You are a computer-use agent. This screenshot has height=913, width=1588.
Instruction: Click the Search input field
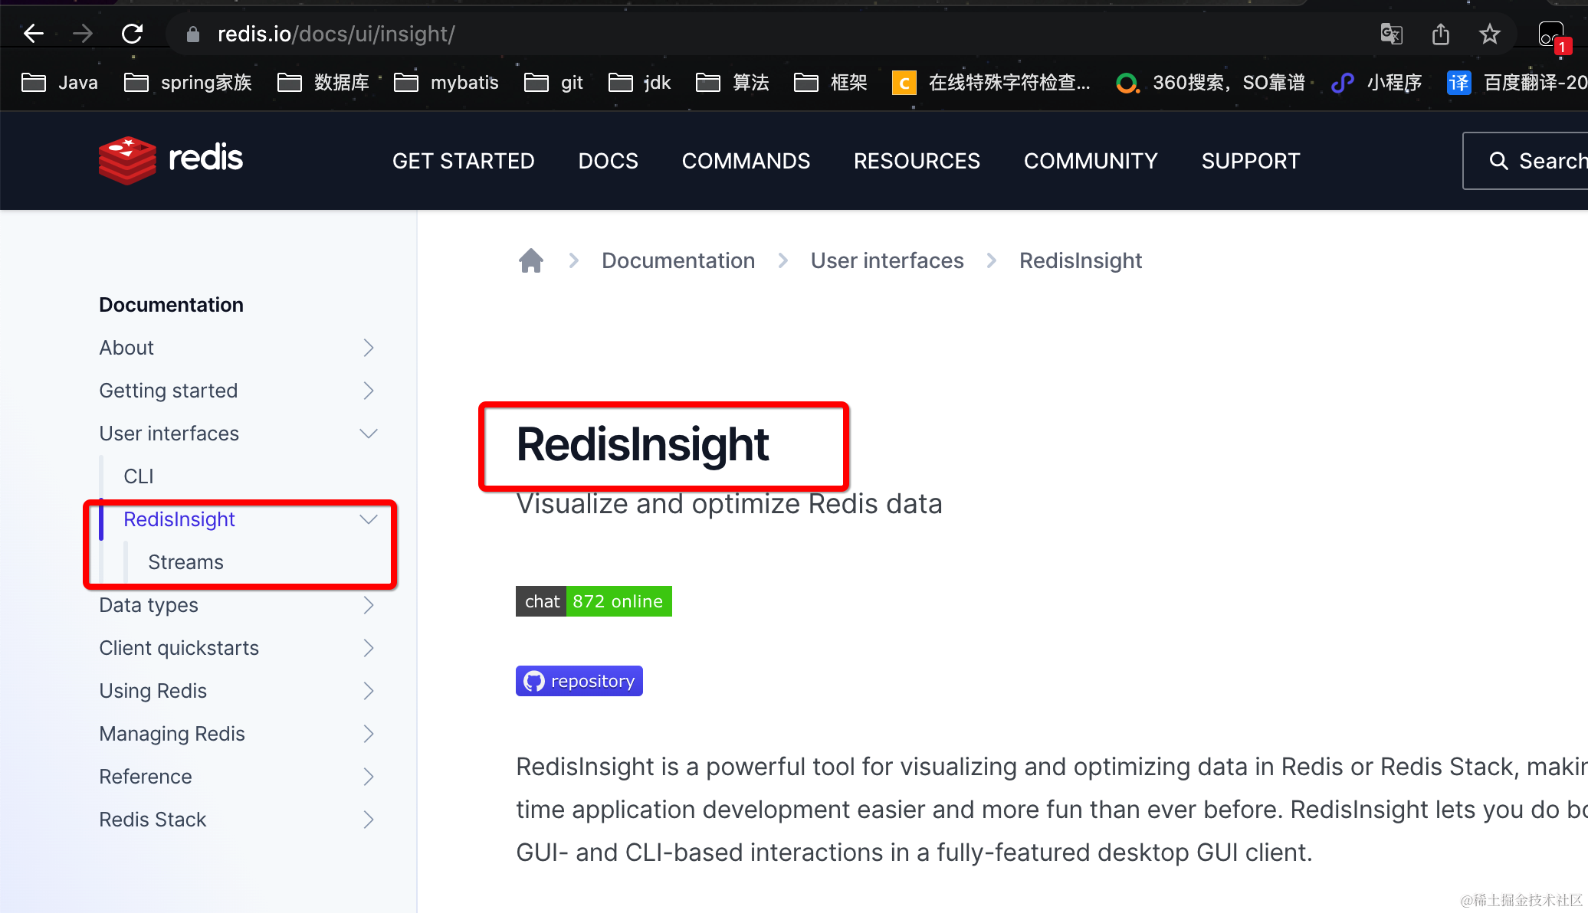(1533, 161)
